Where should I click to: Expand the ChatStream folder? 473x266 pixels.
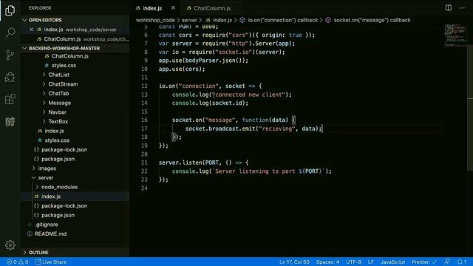[x=63, y=83]
